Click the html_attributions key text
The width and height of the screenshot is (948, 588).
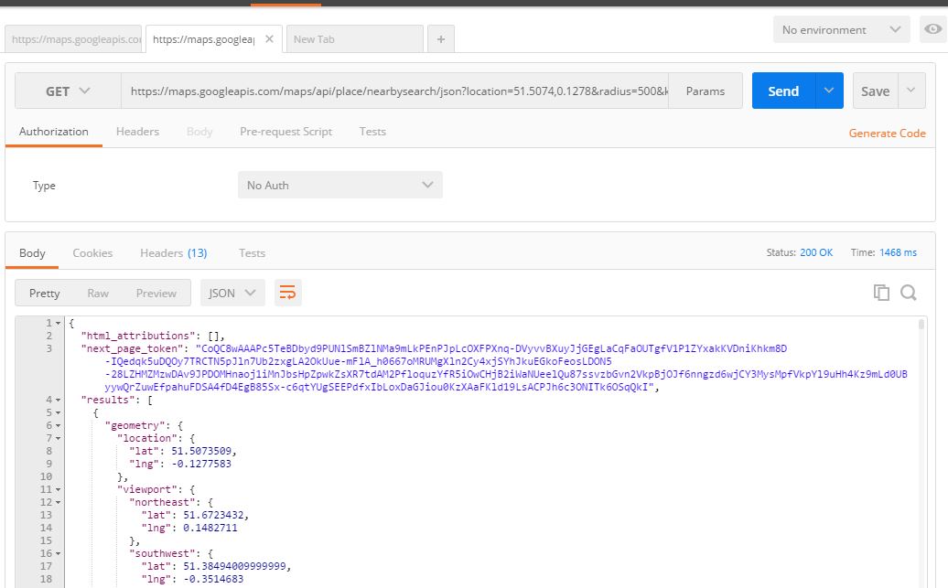click(138, 336)
